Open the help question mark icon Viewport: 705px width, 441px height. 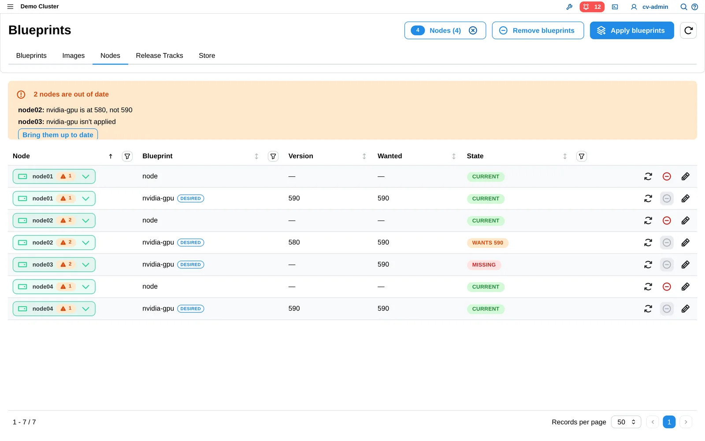coord(695,7)
